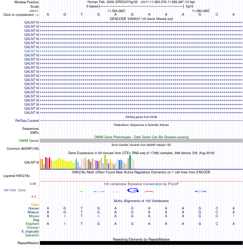The width and height of the screenshot is (243, 249).
Task: Click the gray OMIM Genes bar
Action: pos(141,141)
